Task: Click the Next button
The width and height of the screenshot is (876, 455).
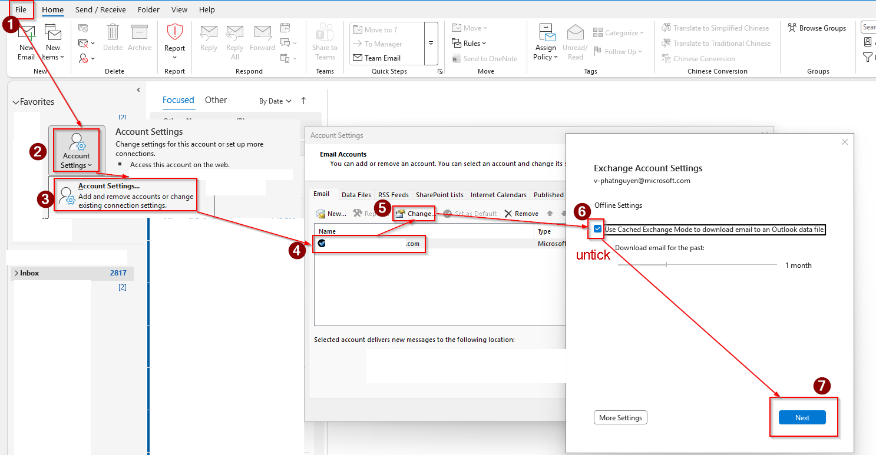Action: (x=802, y=417)
